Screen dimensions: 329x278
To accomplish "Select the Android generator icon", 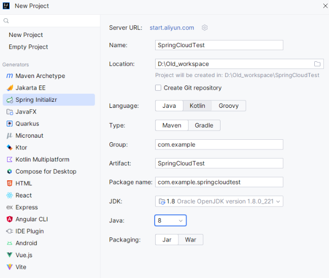I will [x=10, y=243].
